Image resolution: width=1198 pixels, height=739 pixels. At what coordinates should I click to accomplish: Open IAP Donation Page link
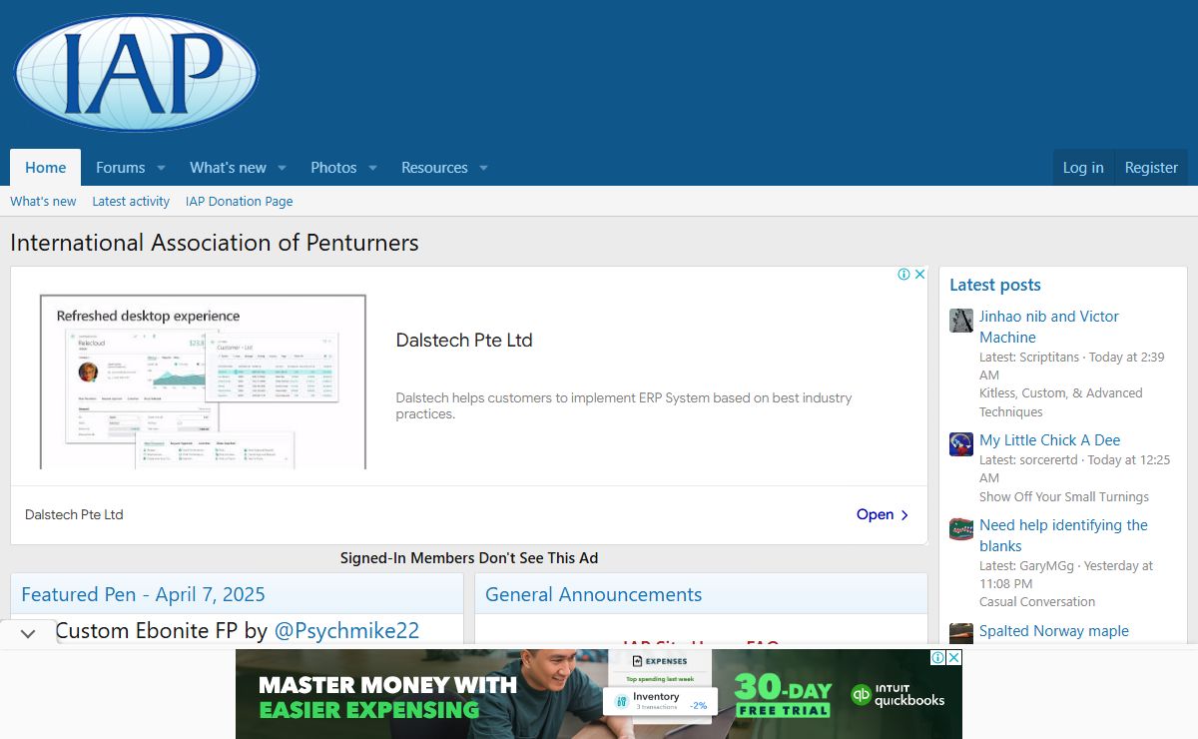pos(240,201)
